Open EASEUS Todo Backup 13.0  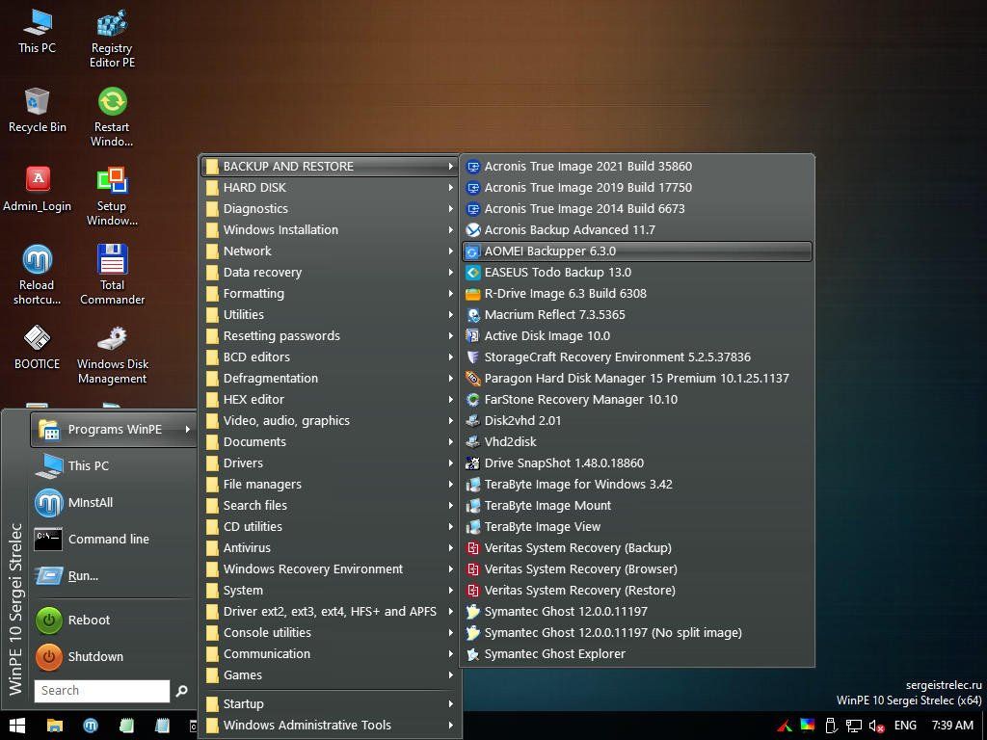click(637, 273)
